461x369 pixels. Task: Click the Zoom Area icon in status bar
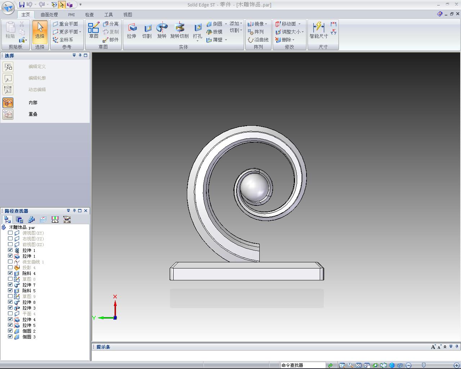[342, 365]
